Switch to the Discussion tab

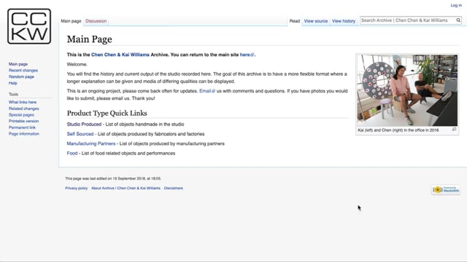tap(96, 21)
